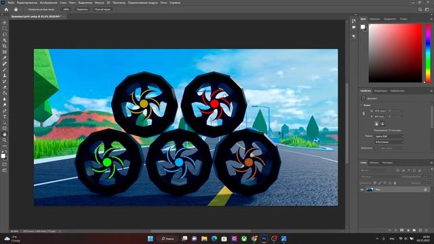Image resolution: width=434 pixels, height=244 pixels.
Task: Pick a color in the red color field
Action: (x=395, y=53)
